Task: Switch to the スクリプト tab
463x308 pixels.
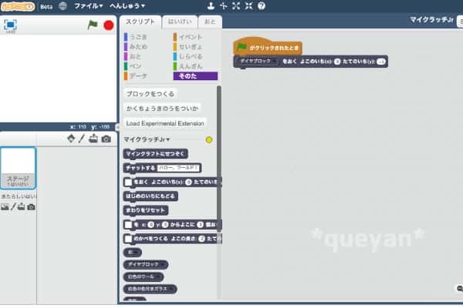Action: coord(140,22)
